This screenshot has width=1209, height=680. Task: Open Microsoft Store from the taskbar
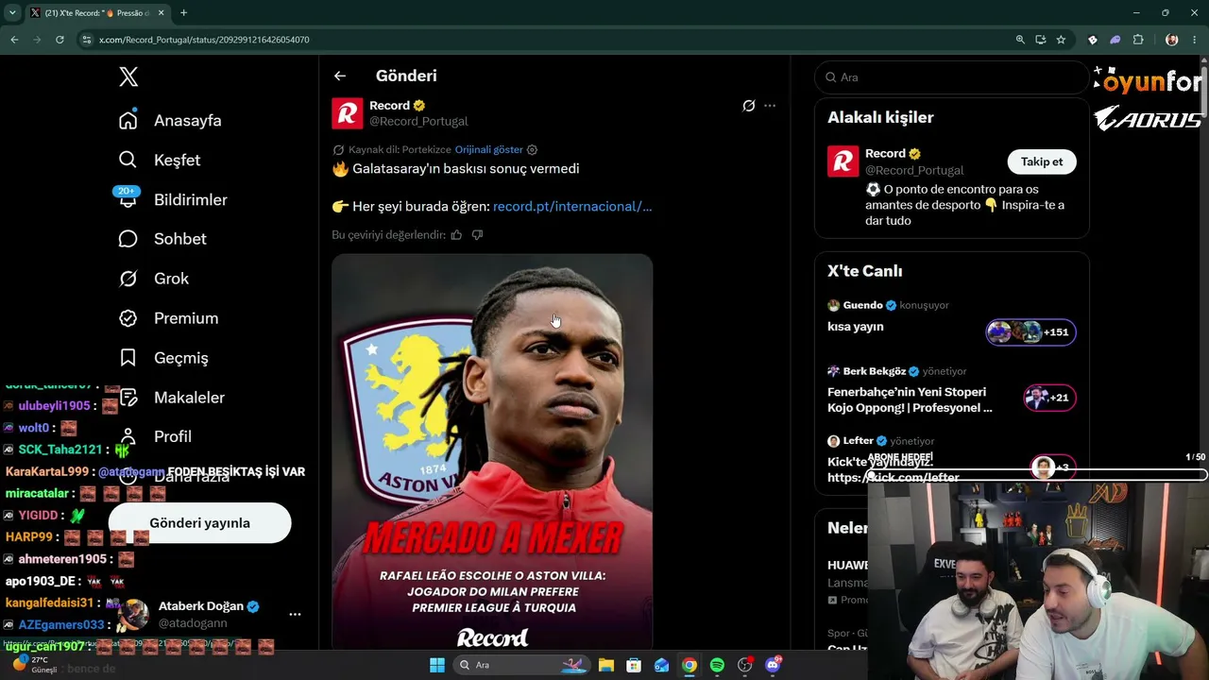634,665
